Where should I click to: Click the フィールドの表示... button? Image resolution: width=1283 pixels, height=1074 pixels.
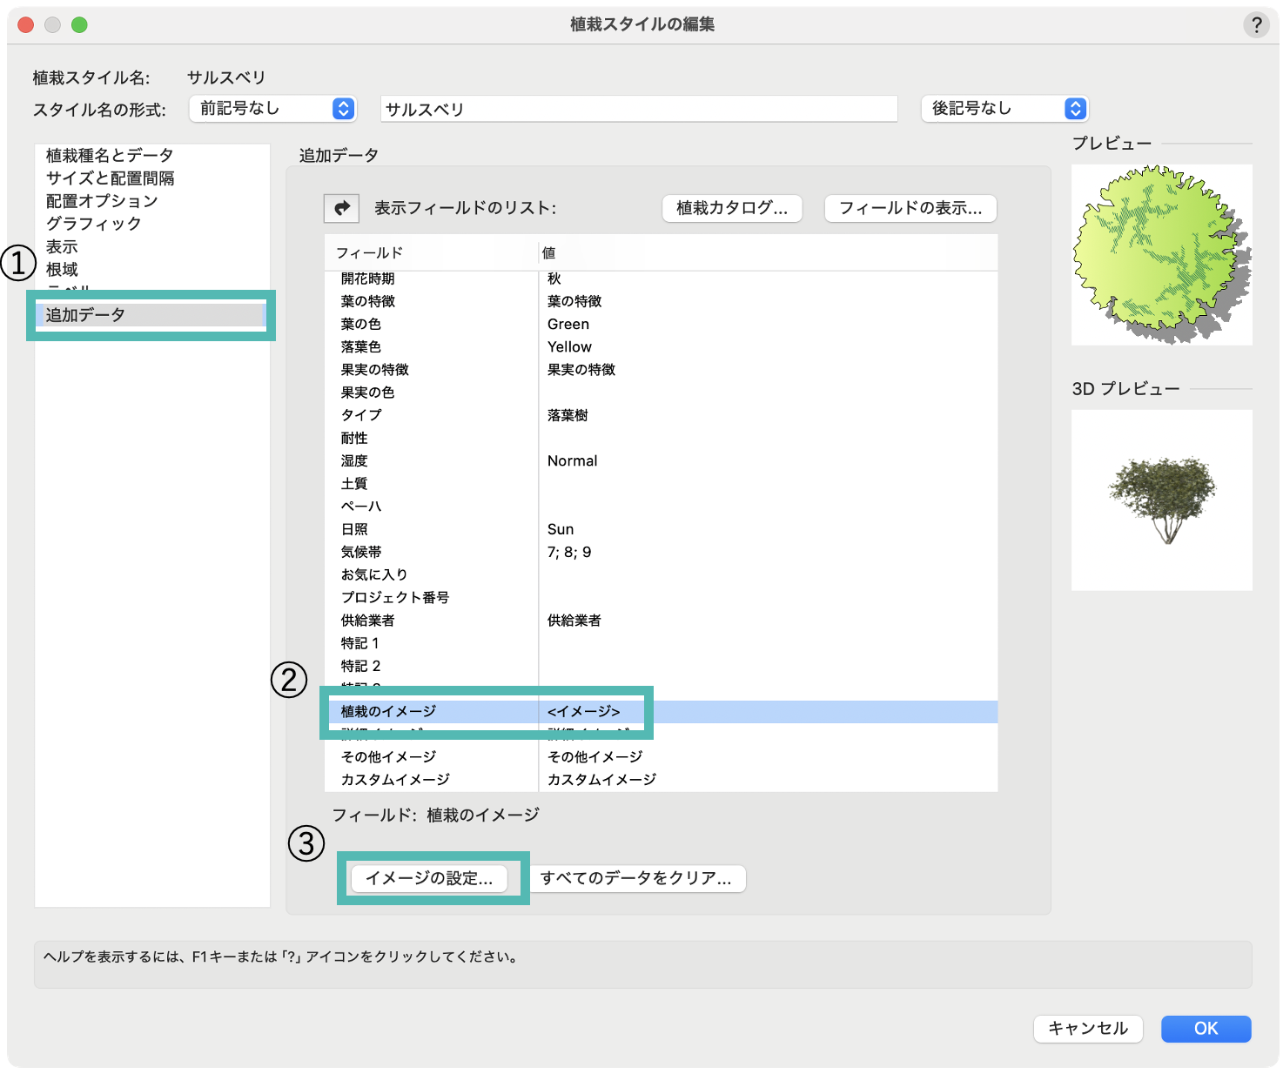[910, 208]
